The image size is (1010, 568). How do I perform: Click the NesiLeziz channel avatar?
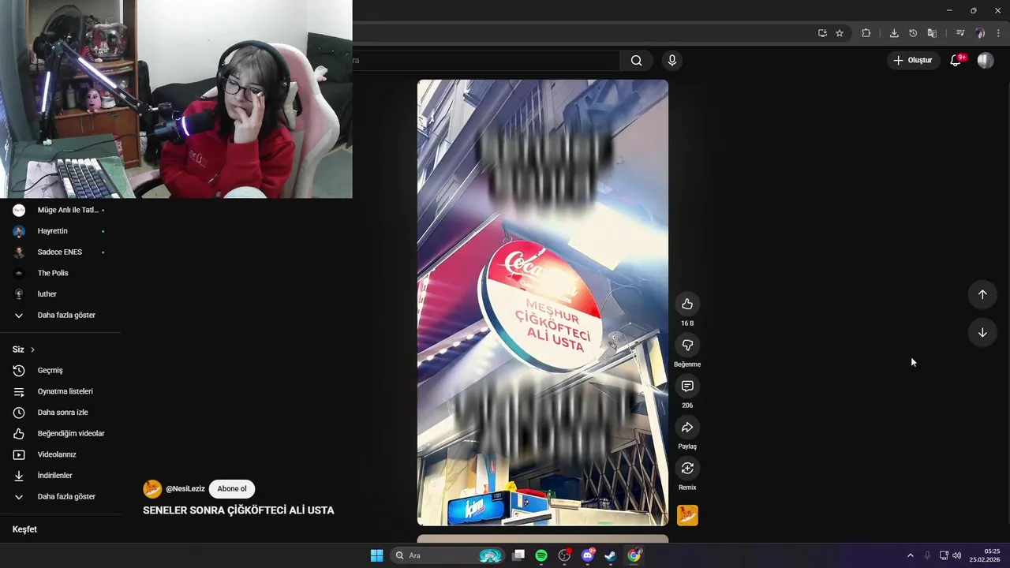coord(152,489)
